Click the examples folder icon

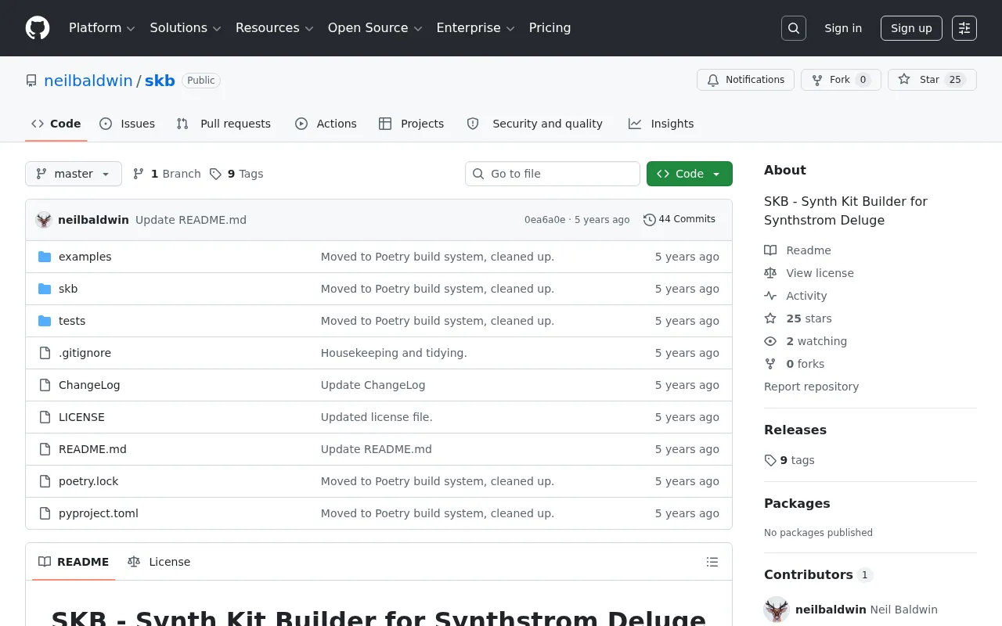45,257
